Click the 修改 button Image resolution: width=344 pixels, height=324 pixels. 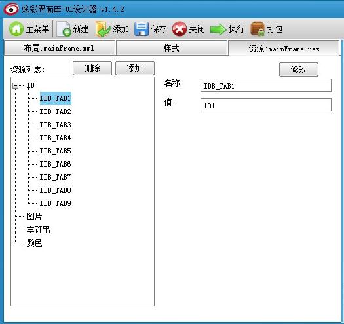(x=298, y=70)
